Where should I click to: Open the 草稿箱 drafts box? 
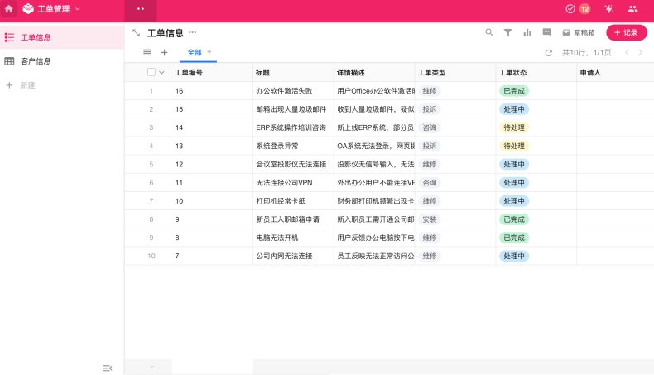[578, 32]
